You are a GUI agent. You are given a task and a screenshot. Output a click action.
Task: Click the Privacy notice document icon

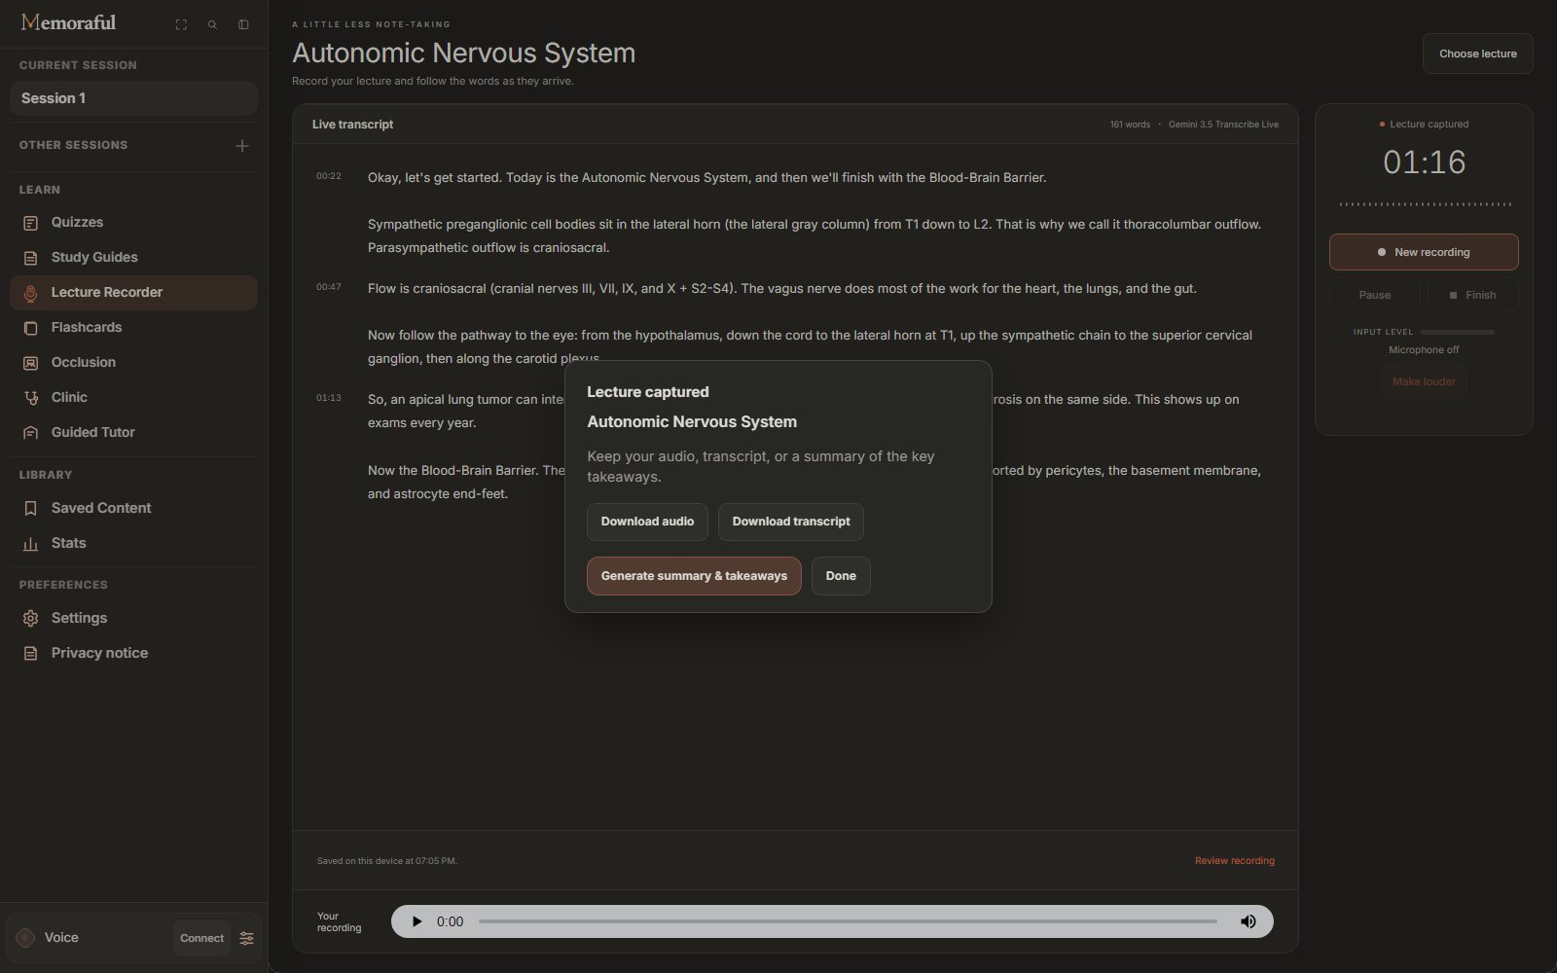click(30, 654)
